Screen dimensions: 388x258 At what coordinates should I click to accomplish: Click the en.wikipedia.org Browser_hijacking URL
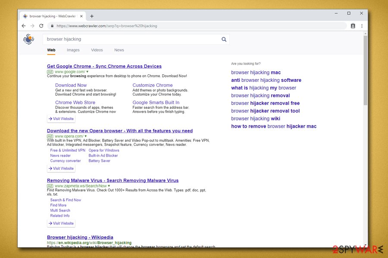click(89, 243)
